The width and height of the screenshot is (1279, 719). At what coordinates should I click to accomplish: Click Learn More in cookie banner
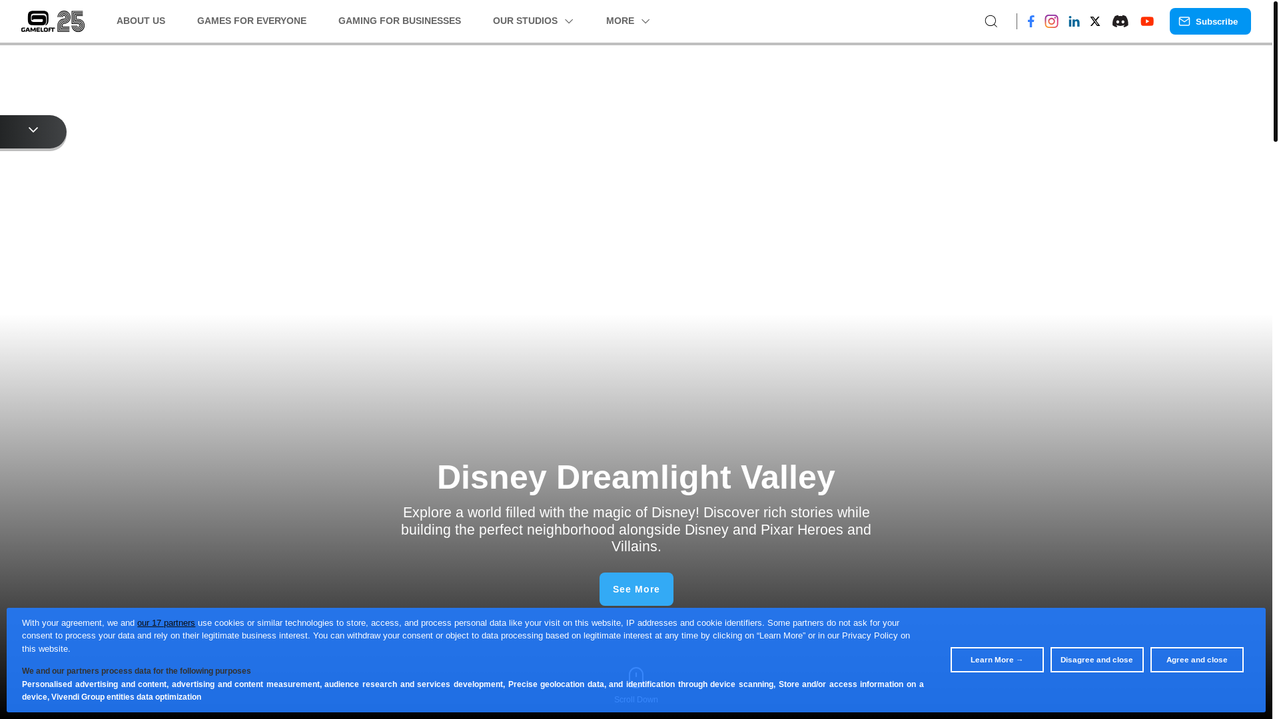click(997, 660)
